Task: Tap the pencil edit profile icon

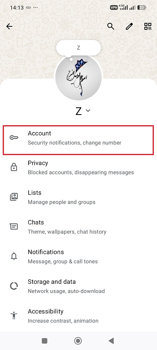Action: point(129,26)
